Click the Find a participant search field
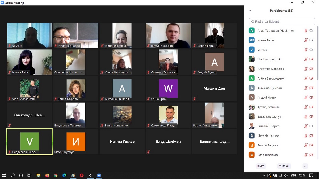319x179 pixels. pyautogui.click(x=282, y=22)
